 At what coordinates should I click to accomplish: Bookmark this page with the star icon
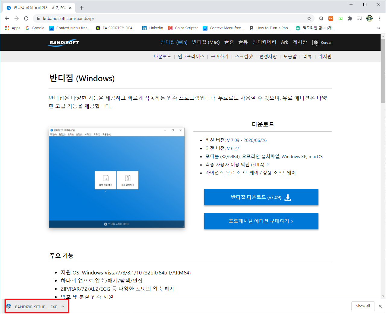coord(309,18)
